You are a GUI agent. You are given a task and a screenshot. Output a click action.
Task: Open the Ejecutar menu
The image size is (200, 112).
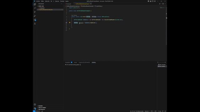tap(57, 1)
